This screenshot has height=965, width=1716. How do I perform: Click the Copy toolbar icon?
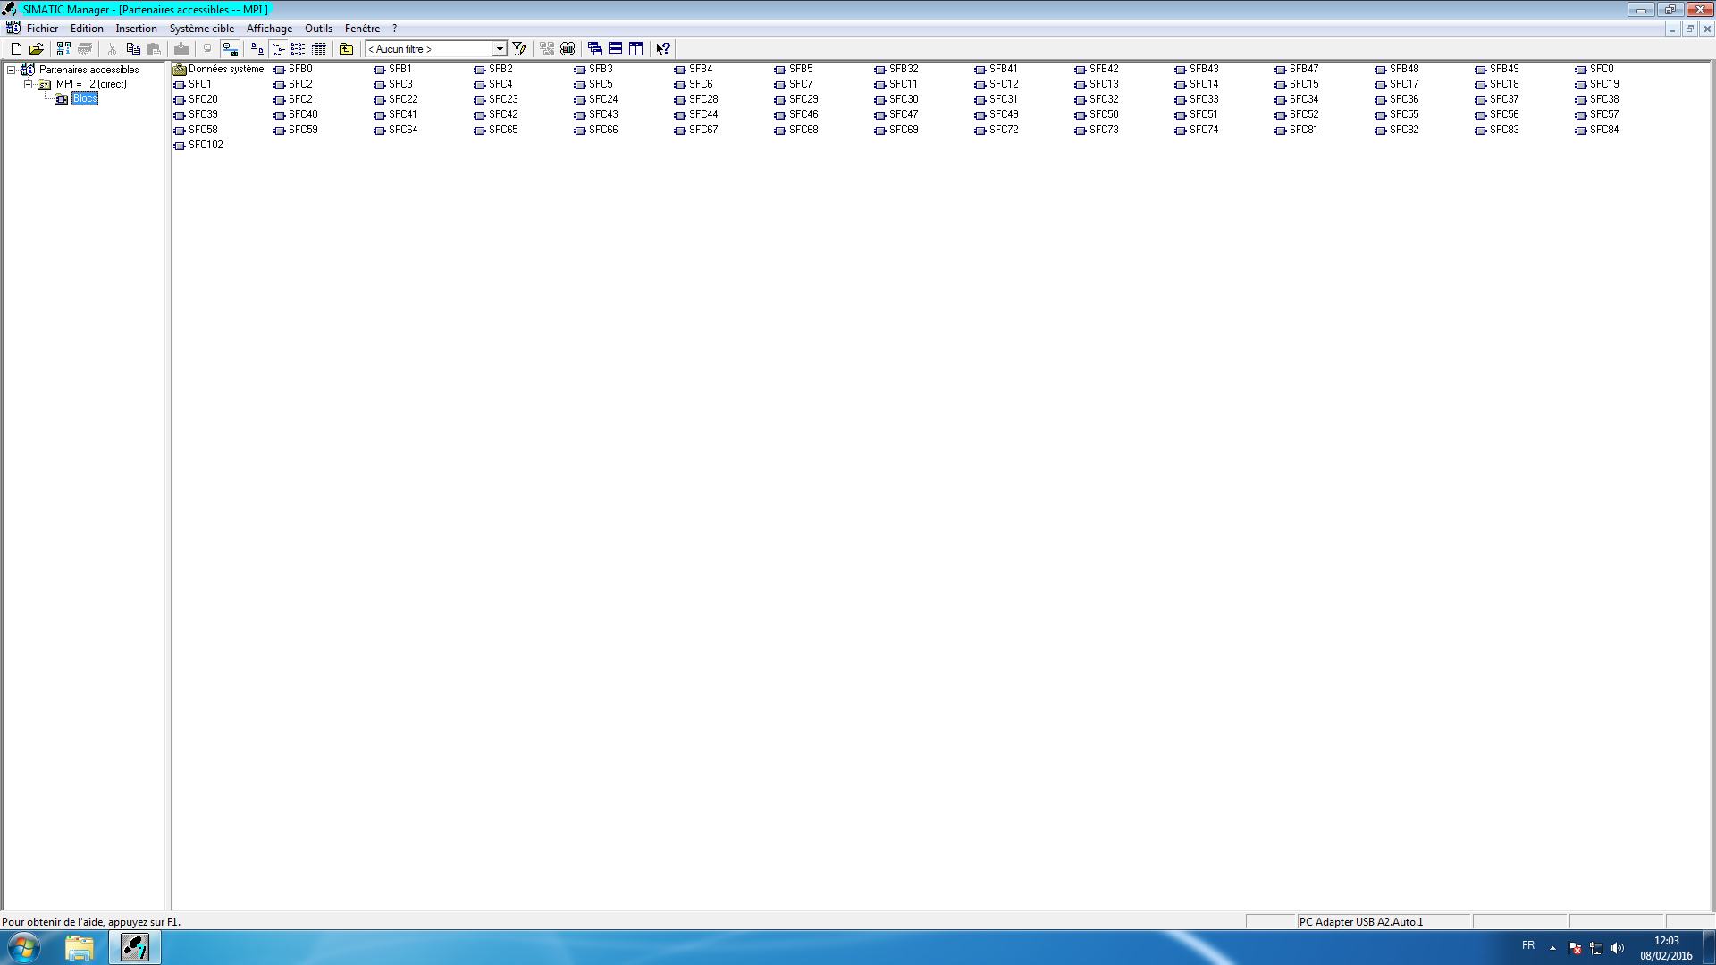coord(133,49)
